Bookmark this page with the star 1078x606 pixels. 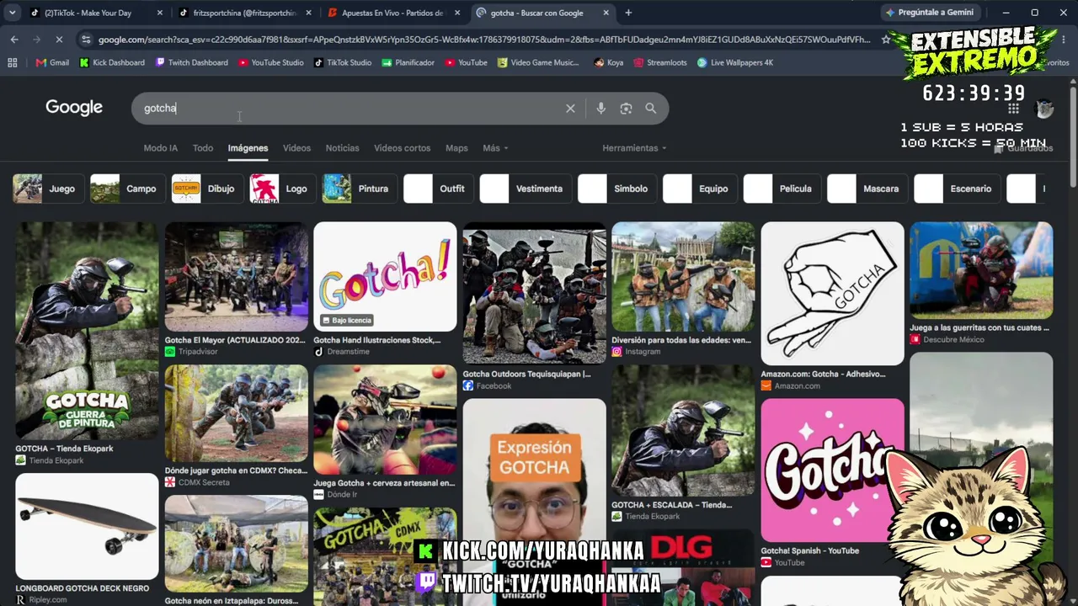(885, 40)
